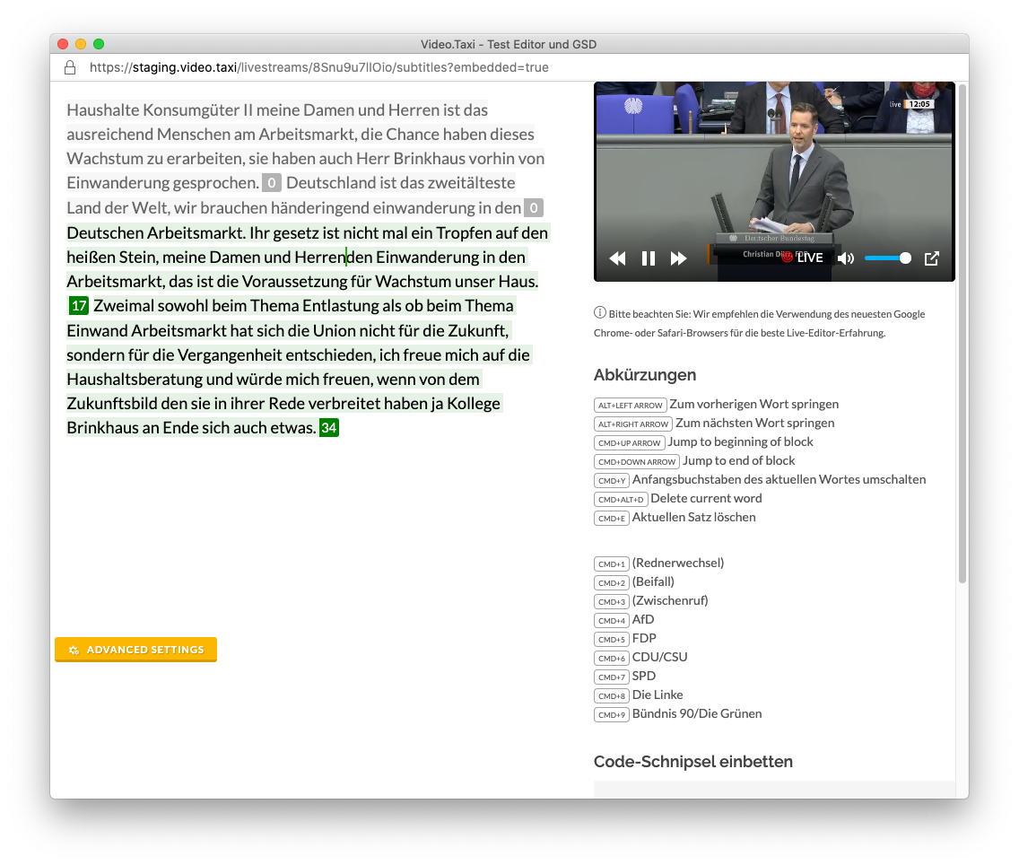Click the info icon beside 'Bitte beachten Sie'
The width and height of the screenshot is (1019, 865).
coord(600,312)
